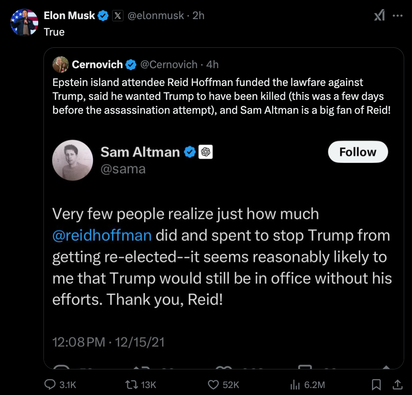Open the @Cernovich handle link
The width and height of the screenshot is (412, 395).
click(169, 65)
